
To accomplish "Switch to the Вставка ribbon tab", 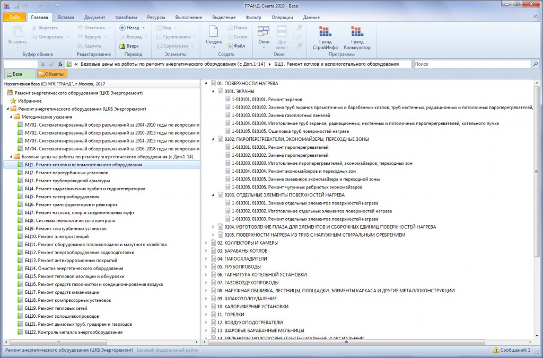I will (66, 17).
